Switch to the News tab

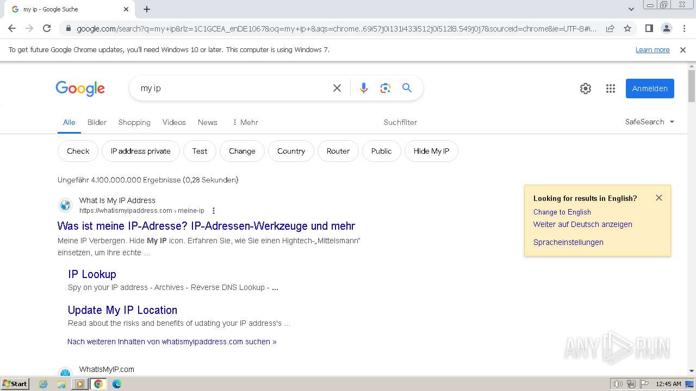pyautogui.click(x=208, y=122)
